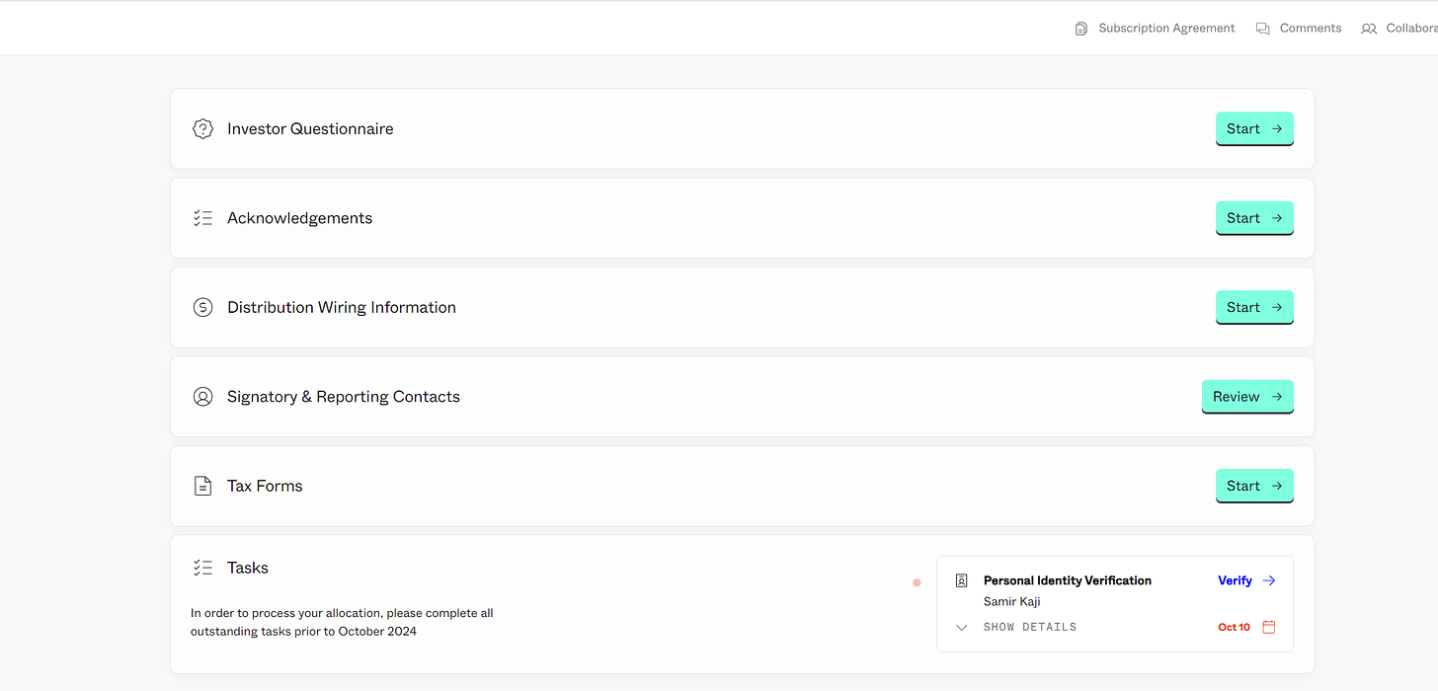1438x691 pixels.
Task: Click the Distribution Wiring dollar icon
Action: (202, 307)
